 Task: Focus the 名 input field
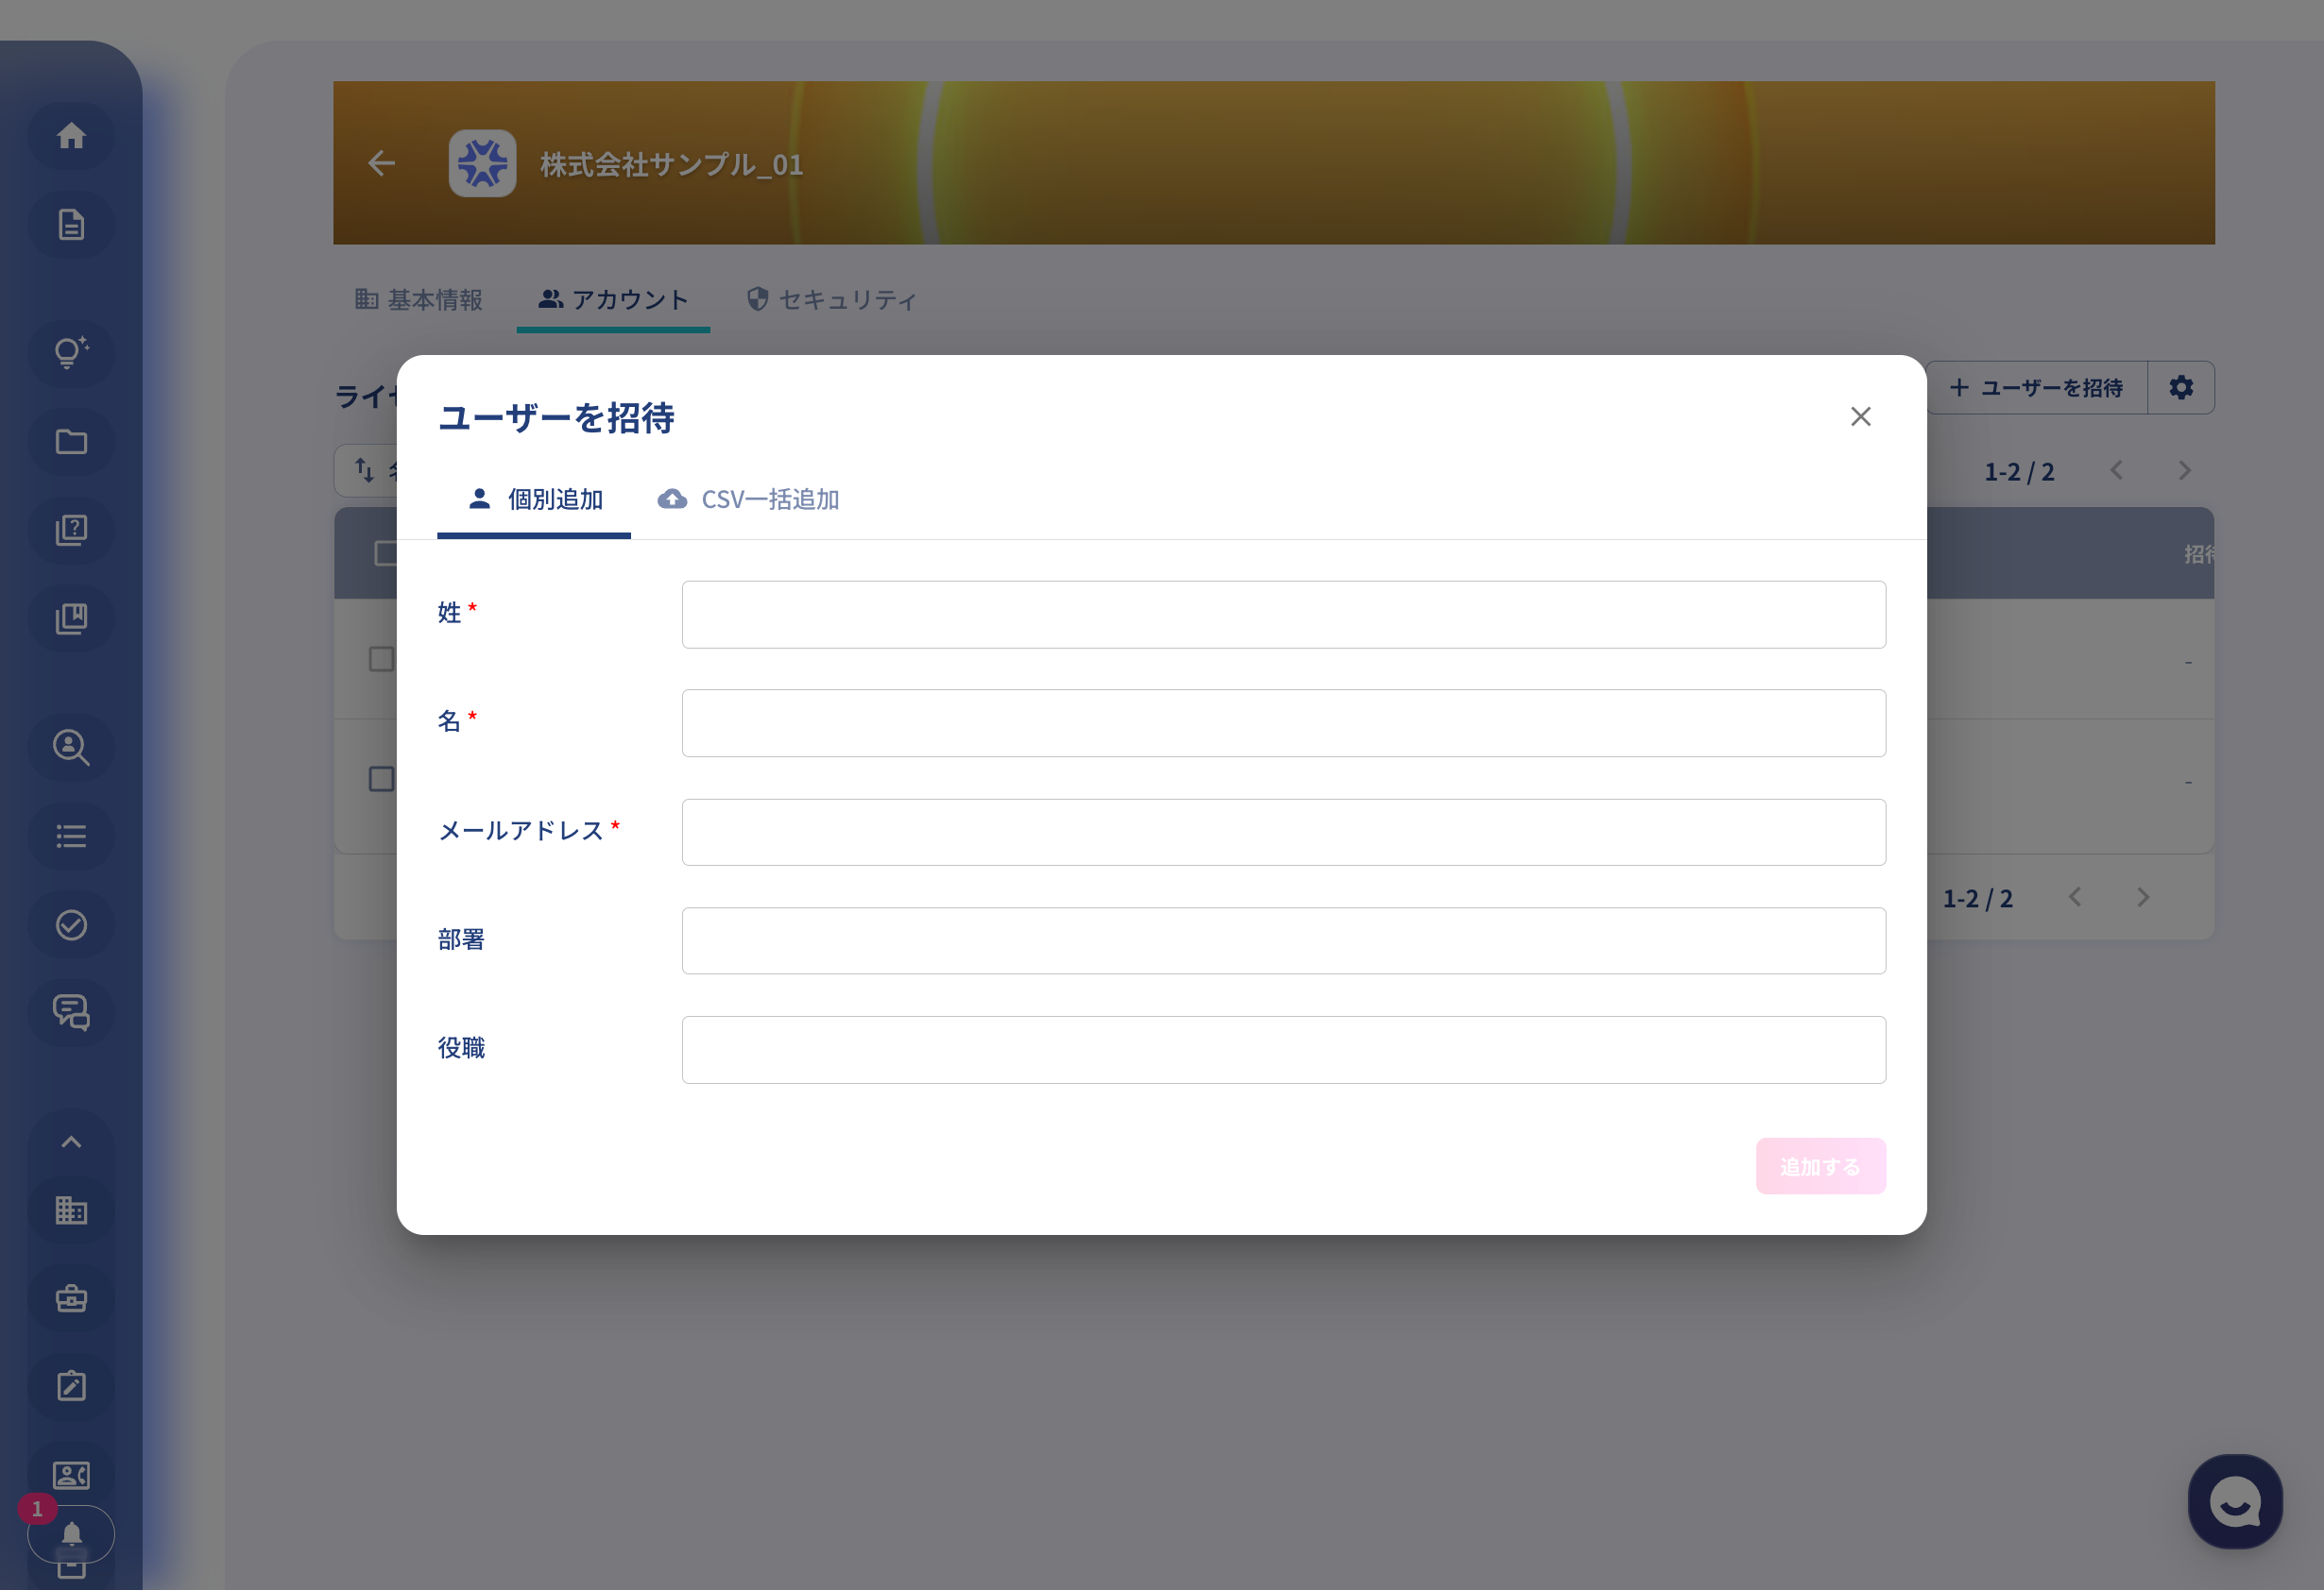coord(1284,723)
